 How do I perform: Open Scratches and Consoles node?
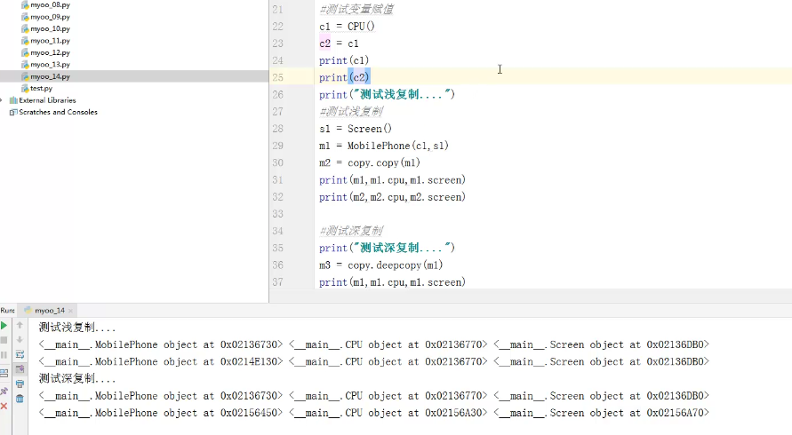[58, 112]
